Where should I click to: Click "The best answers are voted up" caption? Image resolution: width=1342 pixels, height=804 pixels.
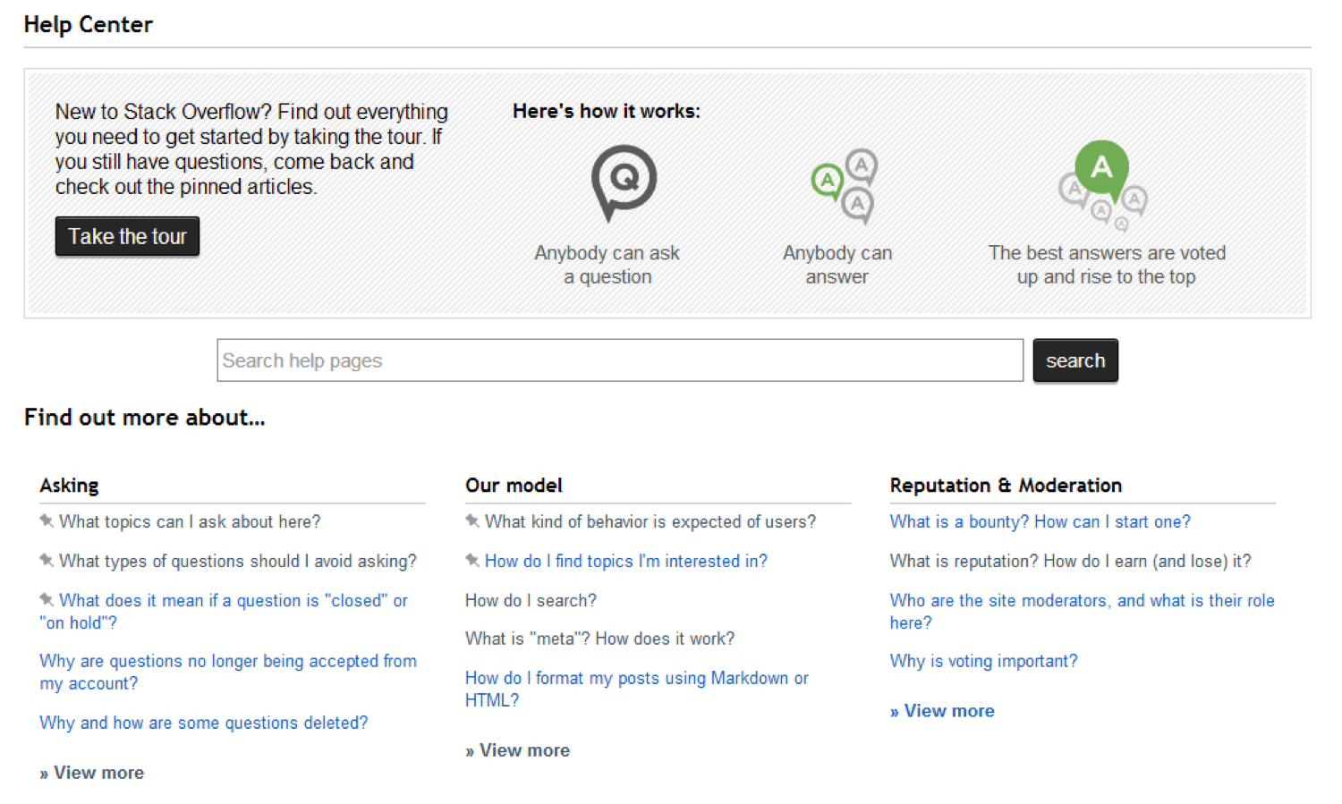tap(1107, 265)
